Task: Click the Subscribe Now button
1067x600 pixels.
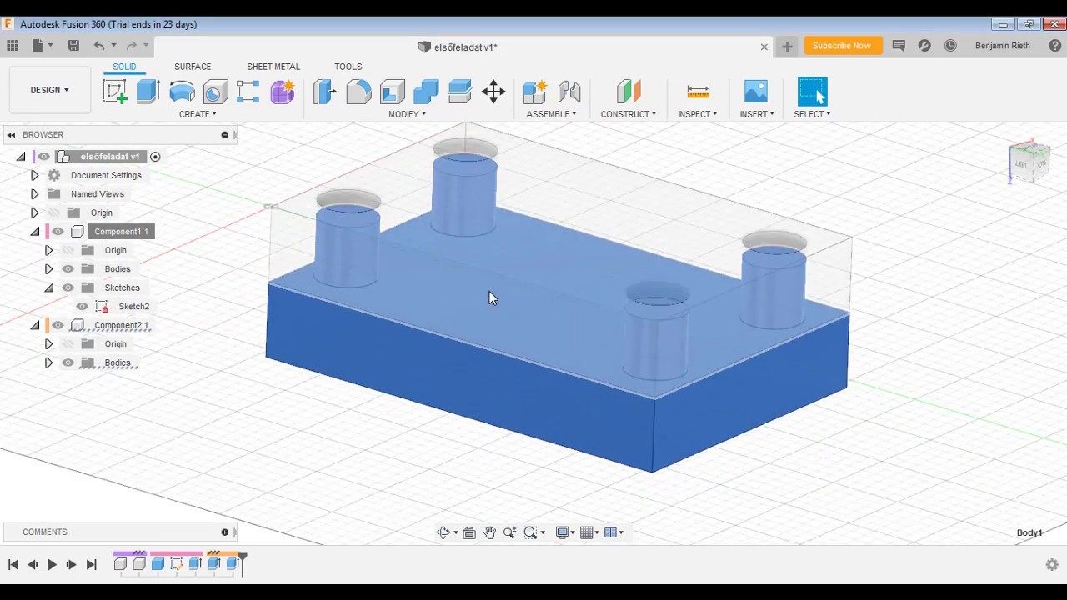Action: 842,46
